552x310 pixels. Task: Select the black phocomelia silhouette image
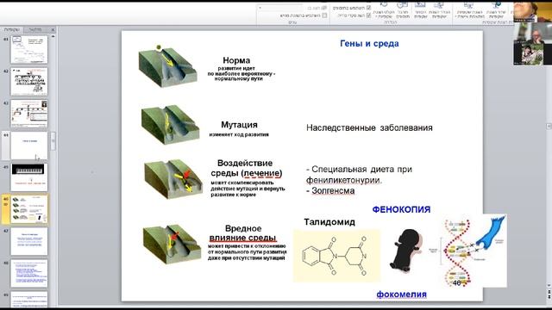point(405,250)
